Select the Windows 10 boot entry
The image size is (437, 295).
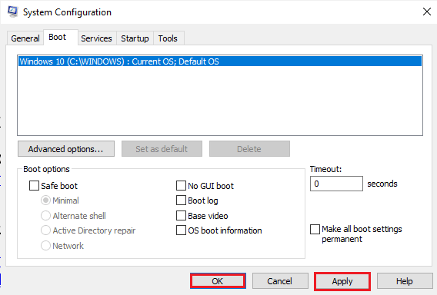[220, 61]
